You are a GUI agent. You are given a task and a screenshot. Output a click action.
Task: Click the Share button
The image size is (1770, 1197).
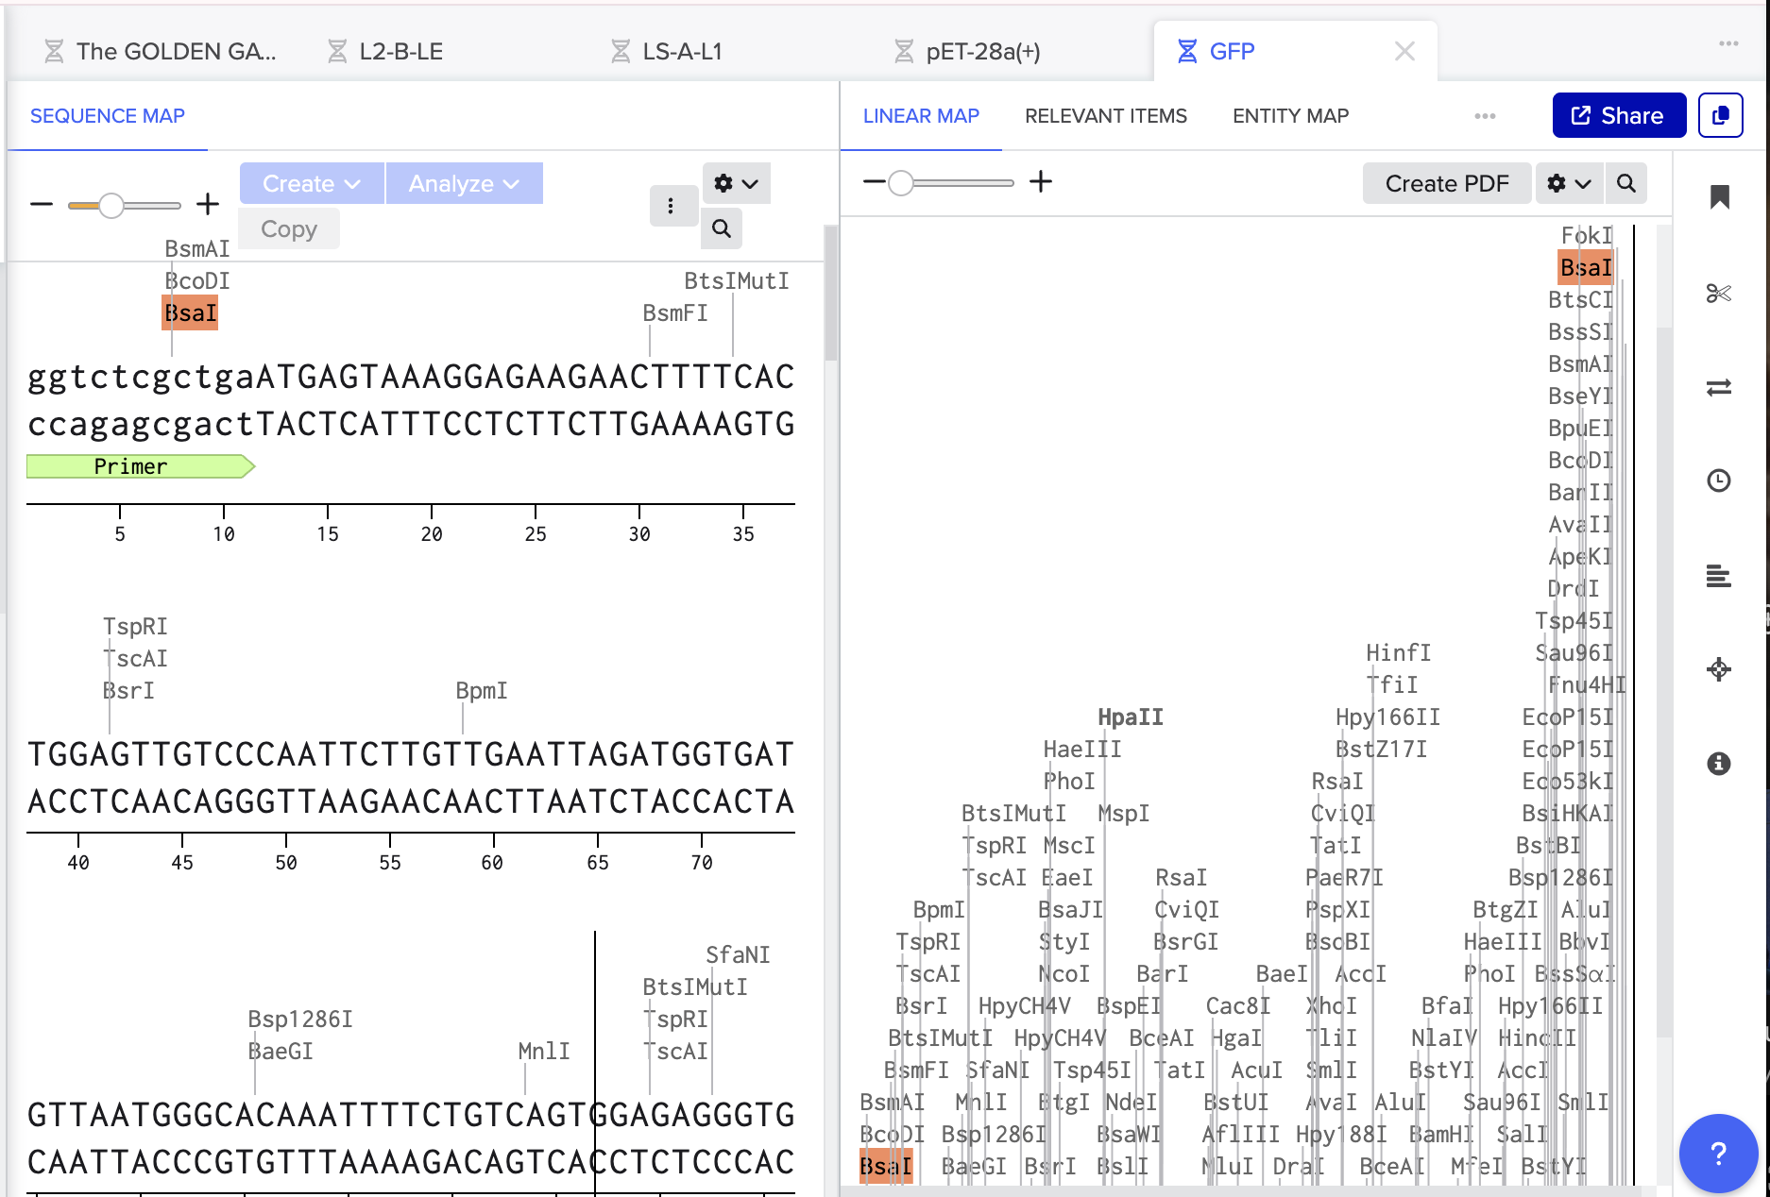point(1619,115)
